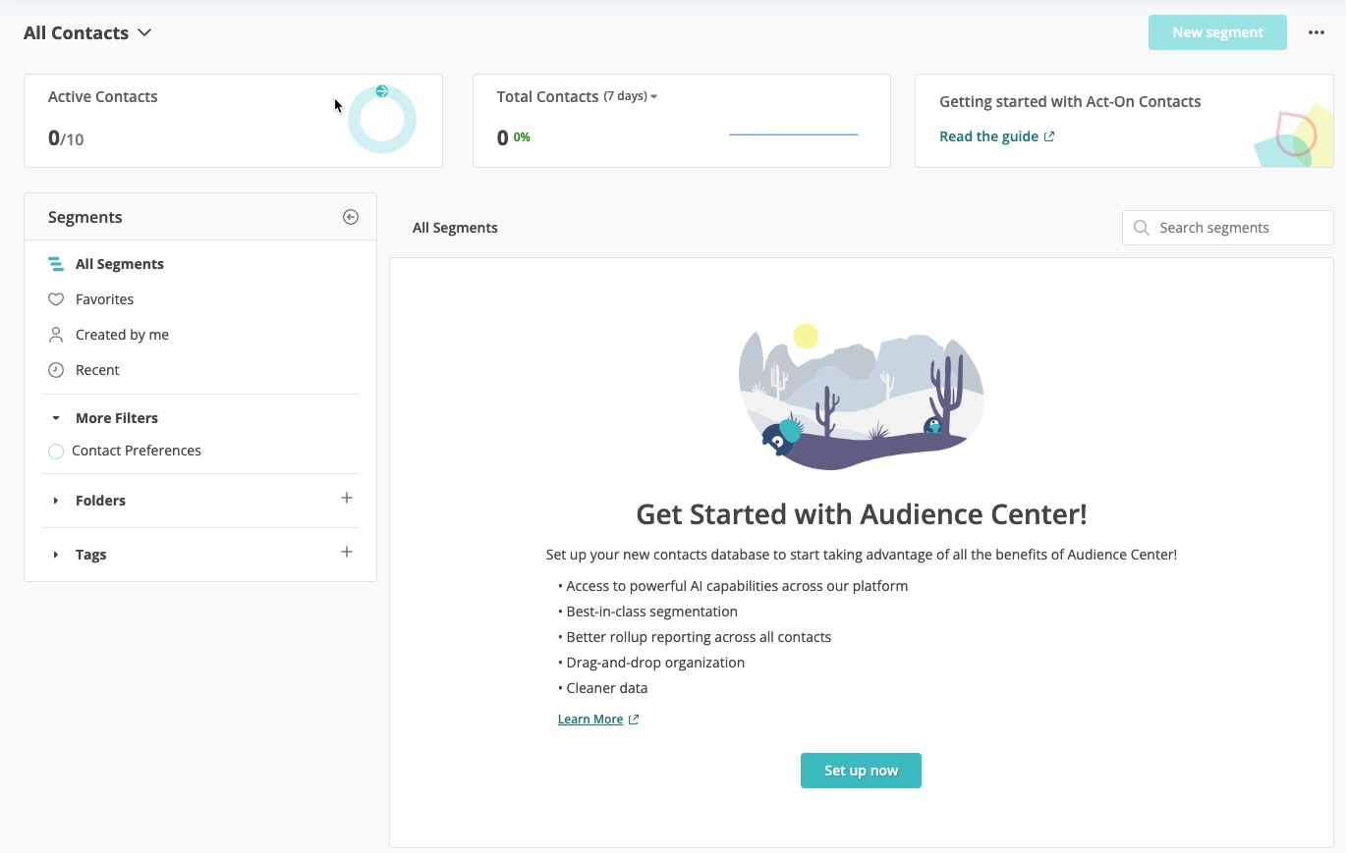Click the Segments panel title

[x=85, y=217]
